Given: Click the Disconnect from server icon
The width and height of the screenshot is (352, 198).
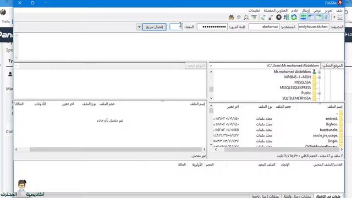Looking at the screenshot, I should (x=271, y=17).
